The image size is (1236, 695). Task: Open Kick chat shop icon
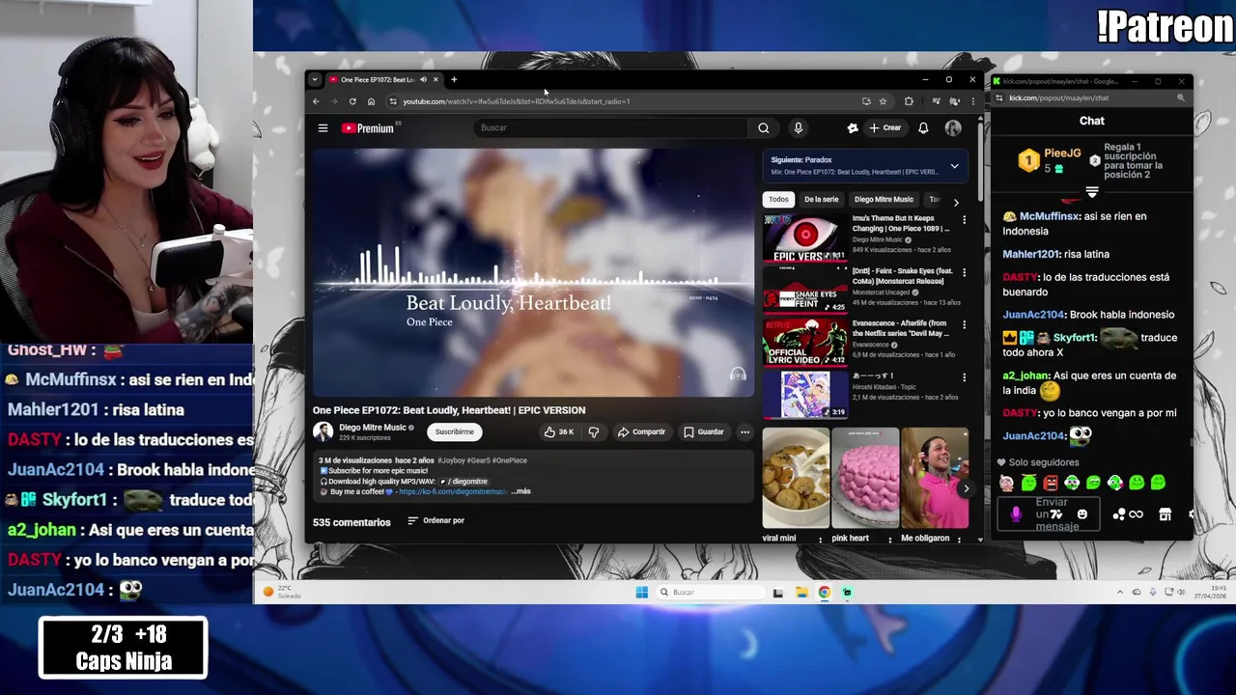pos(1165,514)
